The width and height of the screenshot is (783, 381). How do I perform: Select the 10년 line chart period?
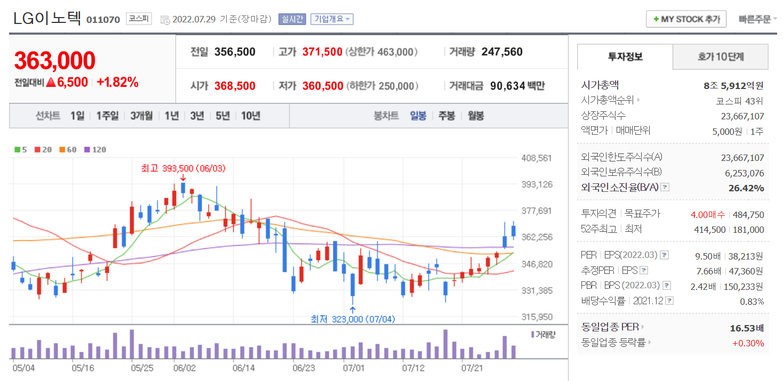251,116
